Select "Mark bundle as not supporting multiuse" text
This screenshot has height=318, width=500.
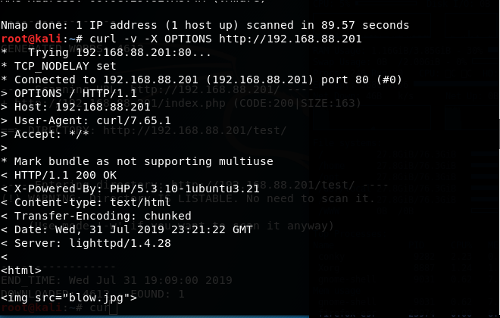coord(143,161)
